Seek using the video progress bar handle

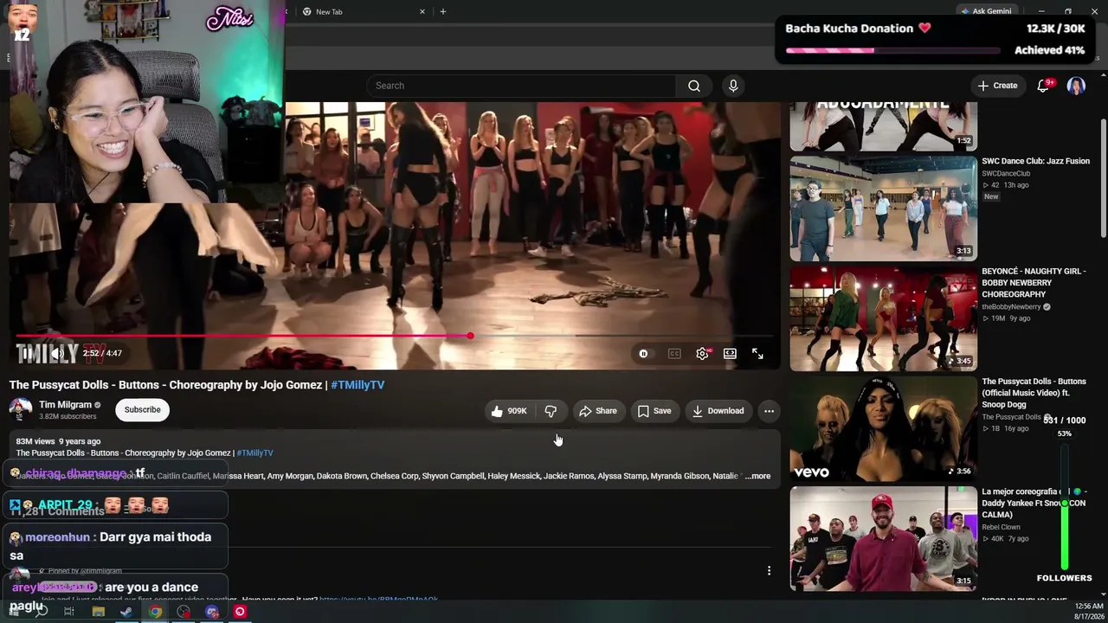click(470, 336)
